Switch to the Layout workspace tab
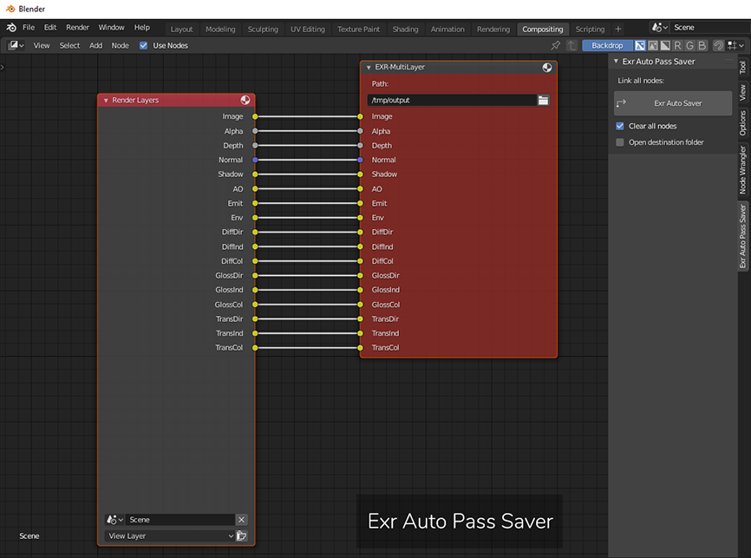The image size is (751, 558). pyautogui.click(x=181, y=30)
